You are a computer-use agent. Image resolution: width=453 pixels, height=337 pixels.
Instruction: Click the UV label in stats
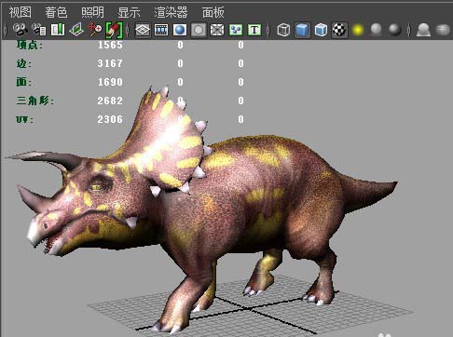coord(24,119)
